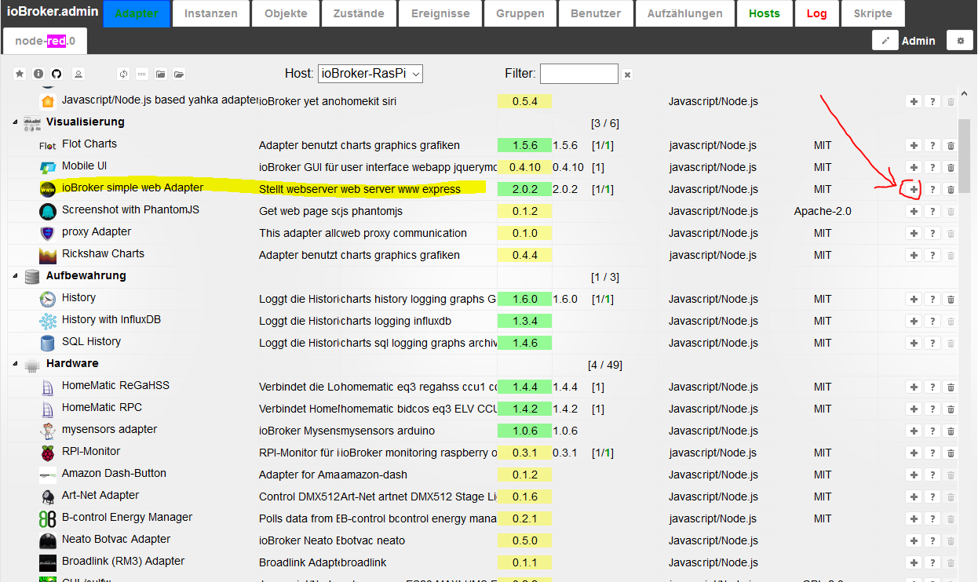This screenshot has height=582, width=978.
Task: Switch to the Zustände tab
Action: [359, 13]
